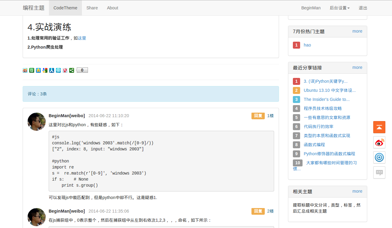Share to Tencent Weibo icon
This screenshot has height=228, width=392.
coord(58,70)
